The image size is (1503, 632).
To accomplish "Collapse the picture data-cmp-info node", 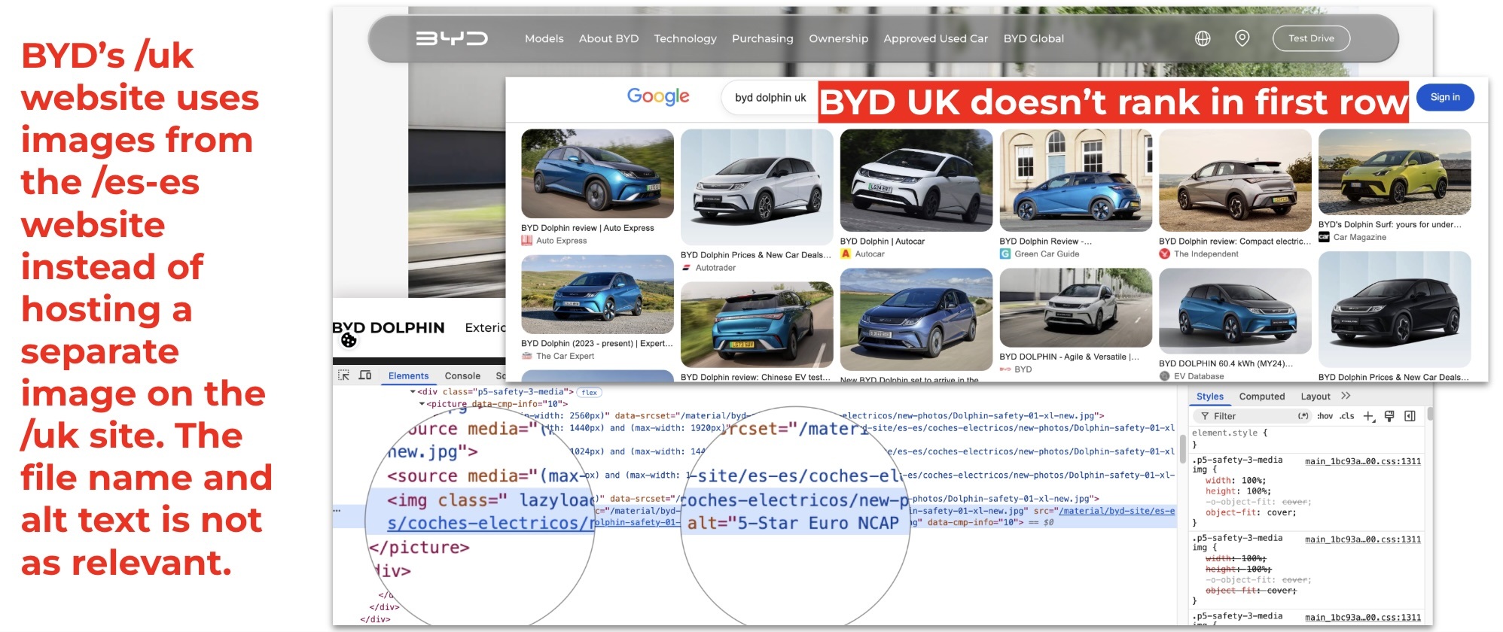I will tap(422, 404).
